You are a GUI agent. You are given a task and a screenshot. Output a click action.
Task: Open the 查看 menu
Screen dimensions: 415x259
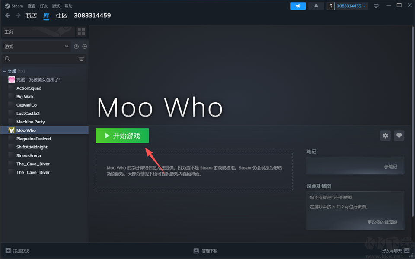point(32,6)
